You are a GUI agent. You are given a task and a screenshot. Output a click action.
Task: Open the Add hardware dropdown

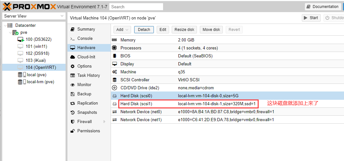coord(122,30)
